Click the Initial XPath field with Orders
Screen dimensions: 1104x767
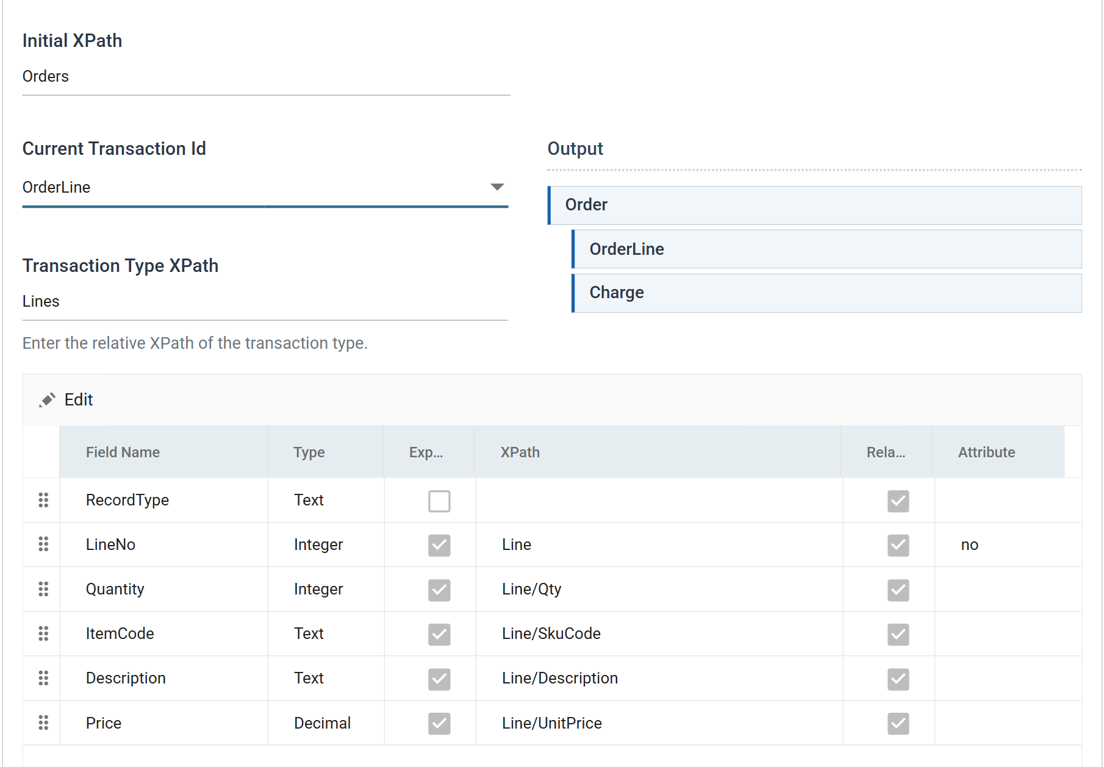point(266,77)
